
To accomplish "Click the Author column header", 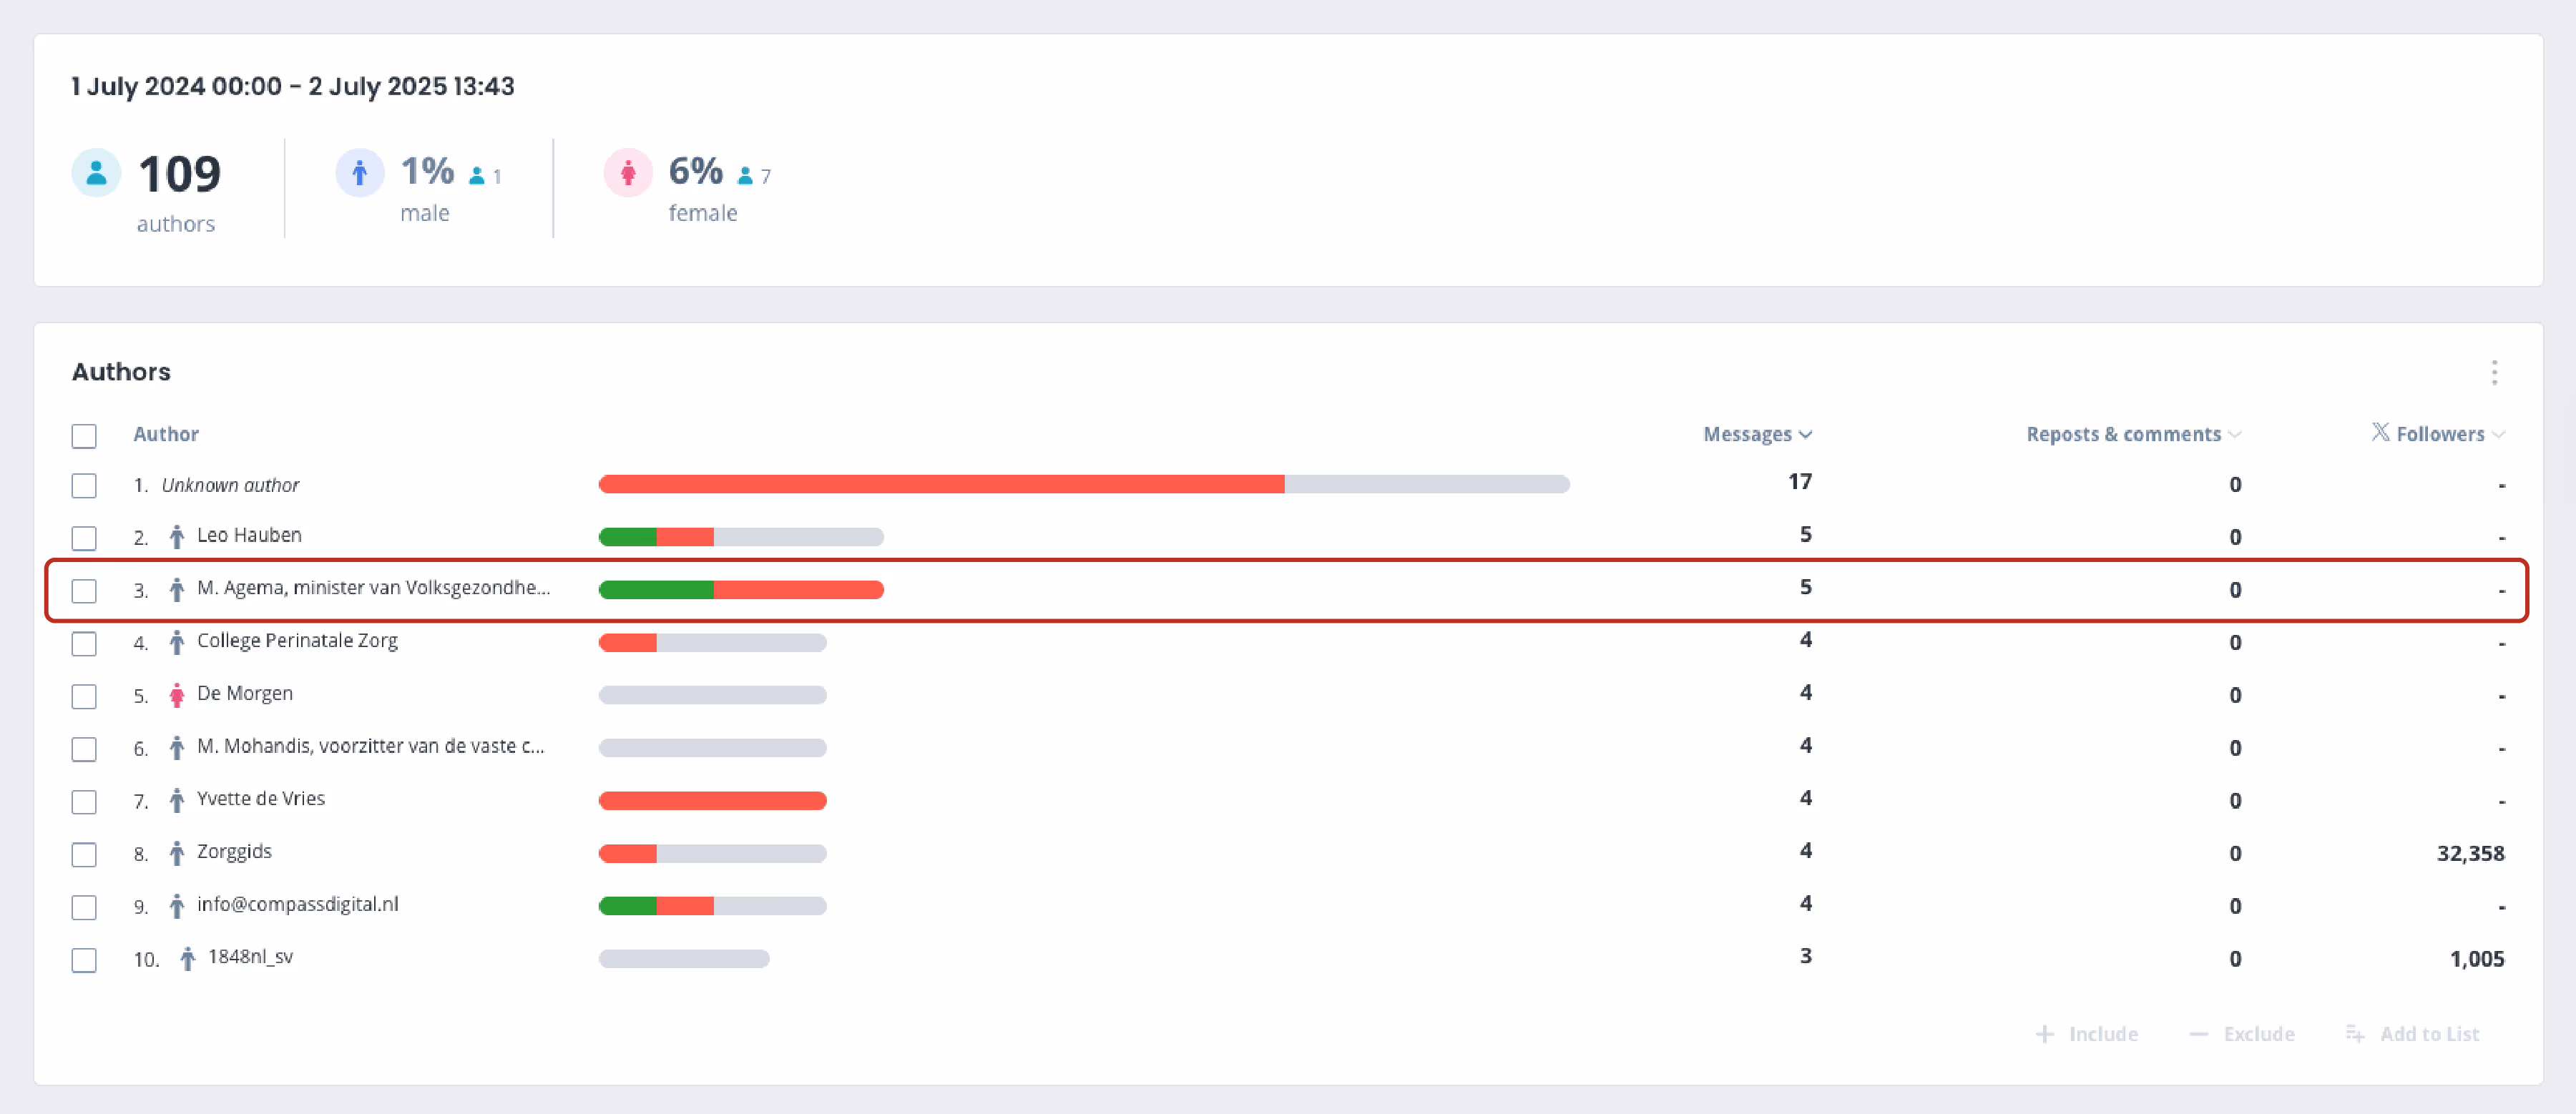I will coord(166,435).
